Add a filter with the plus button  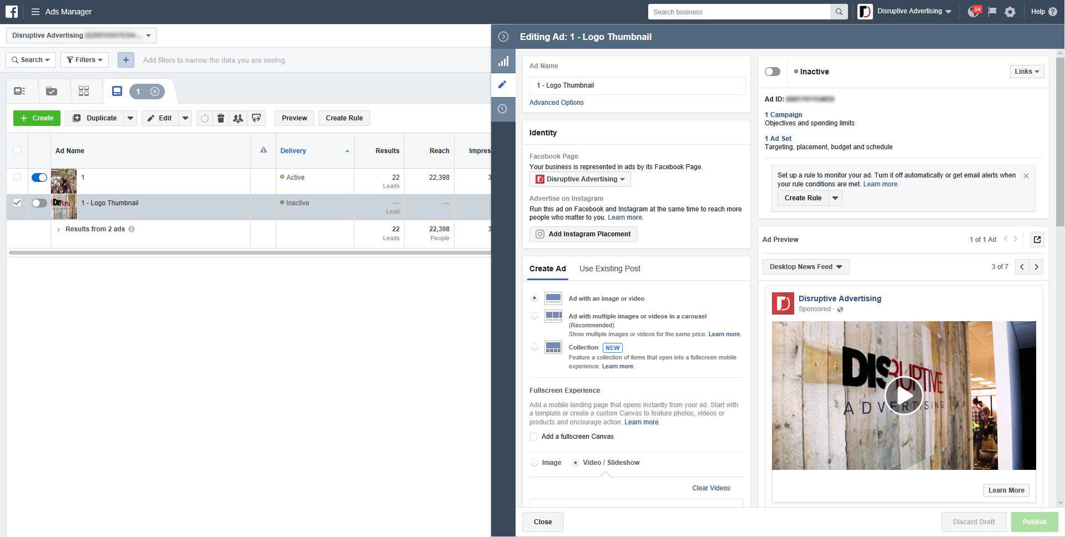126,60
